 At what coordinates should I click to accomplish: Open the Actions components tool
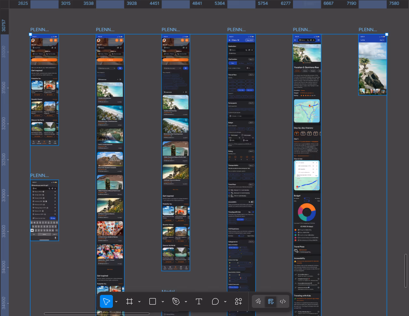pos(239,301)
